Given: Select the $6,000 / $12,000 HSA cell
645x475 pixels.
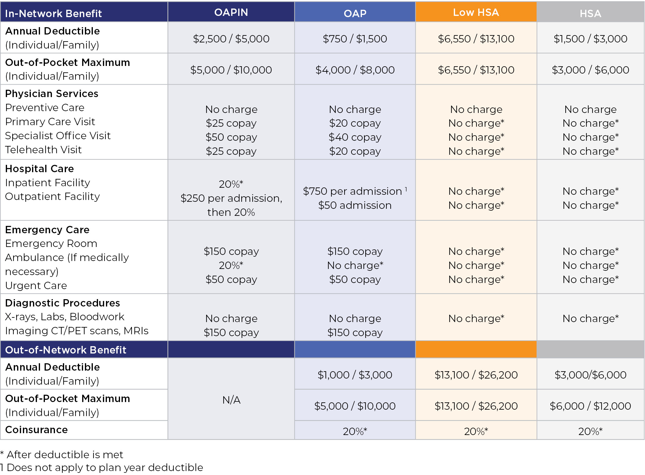Looking at the screenshot, I should 590,406.
